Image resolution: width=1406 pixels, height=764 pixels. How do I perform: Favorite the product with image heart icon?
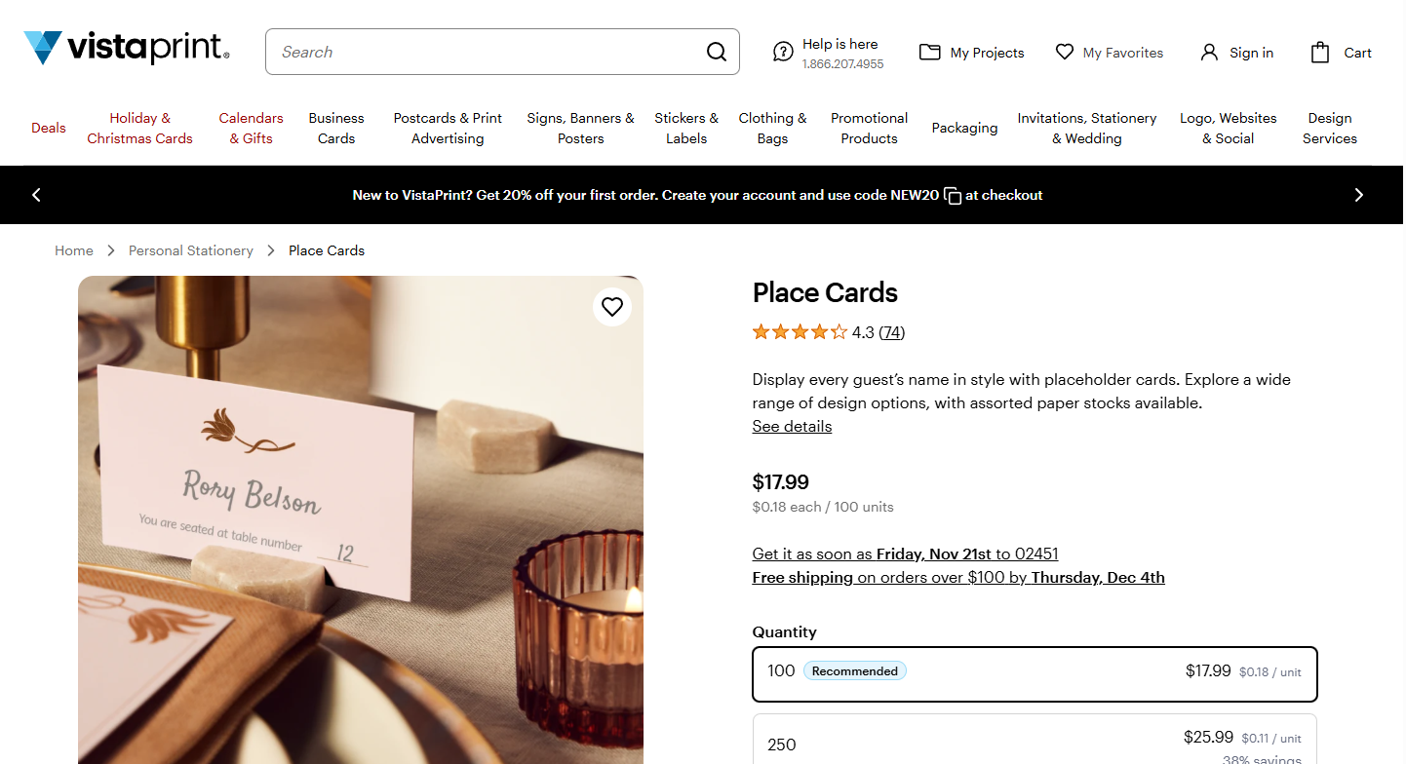tap(612, 307)
